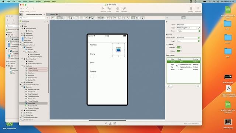
Task: Select the Address label on canvas
Action: 93,45
